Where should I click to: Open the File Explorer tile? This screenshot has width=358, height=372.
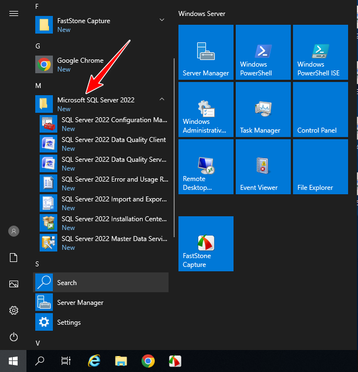pos(321,167)
